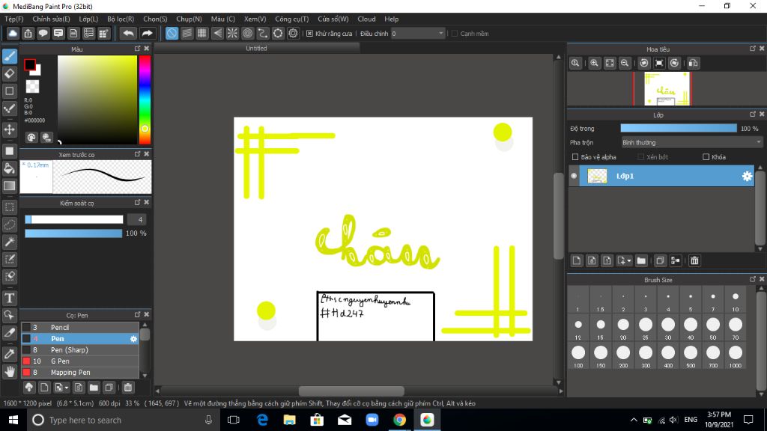
Task: Enable the concentric circle snap guide
Action: click(x=247, y=33)
